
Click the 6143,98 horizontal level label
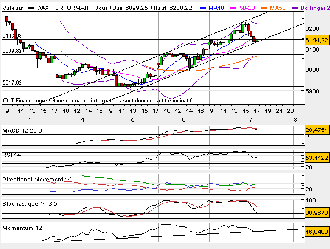12,35
